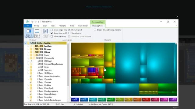Enable Show labels checkbox
This screenshot has height=109, width=195.
[69, 33]
